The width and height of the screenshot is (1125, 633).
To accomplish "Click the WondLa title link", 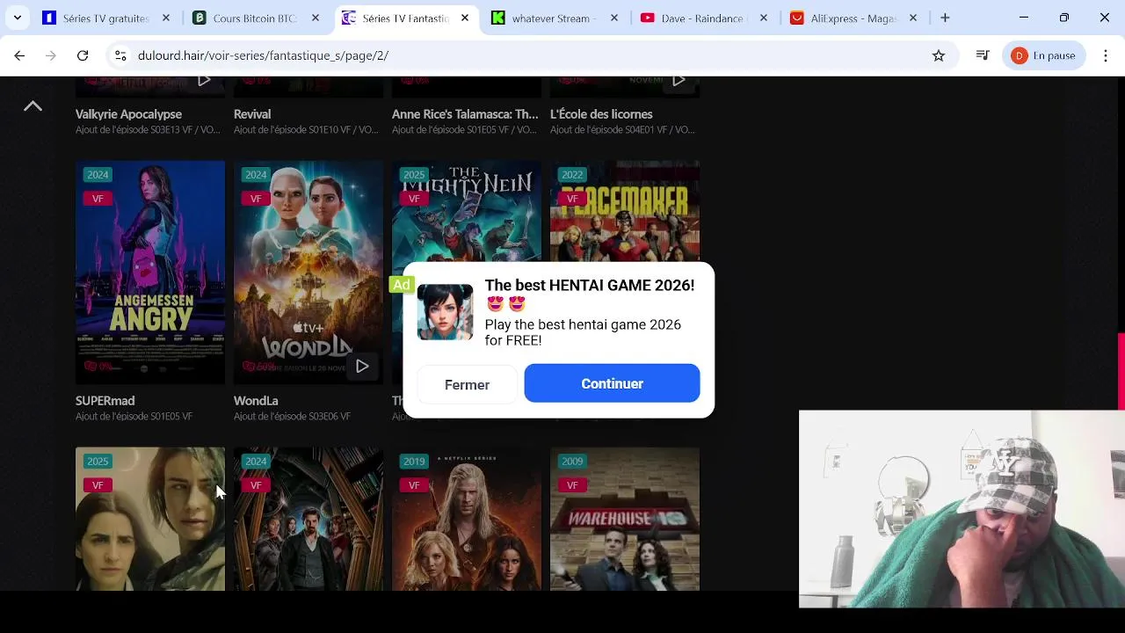I will click(x=256, y=401).
